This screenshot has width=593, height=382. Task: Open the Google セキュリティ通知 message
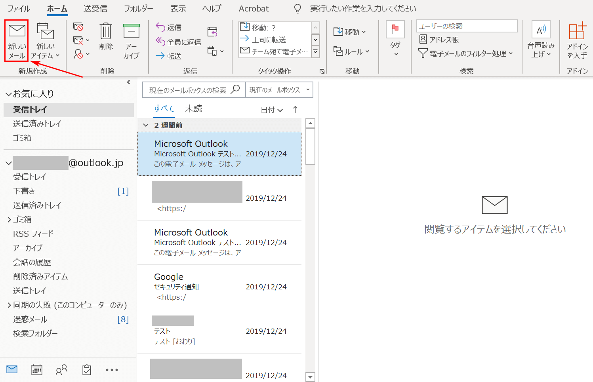(219, 287)
